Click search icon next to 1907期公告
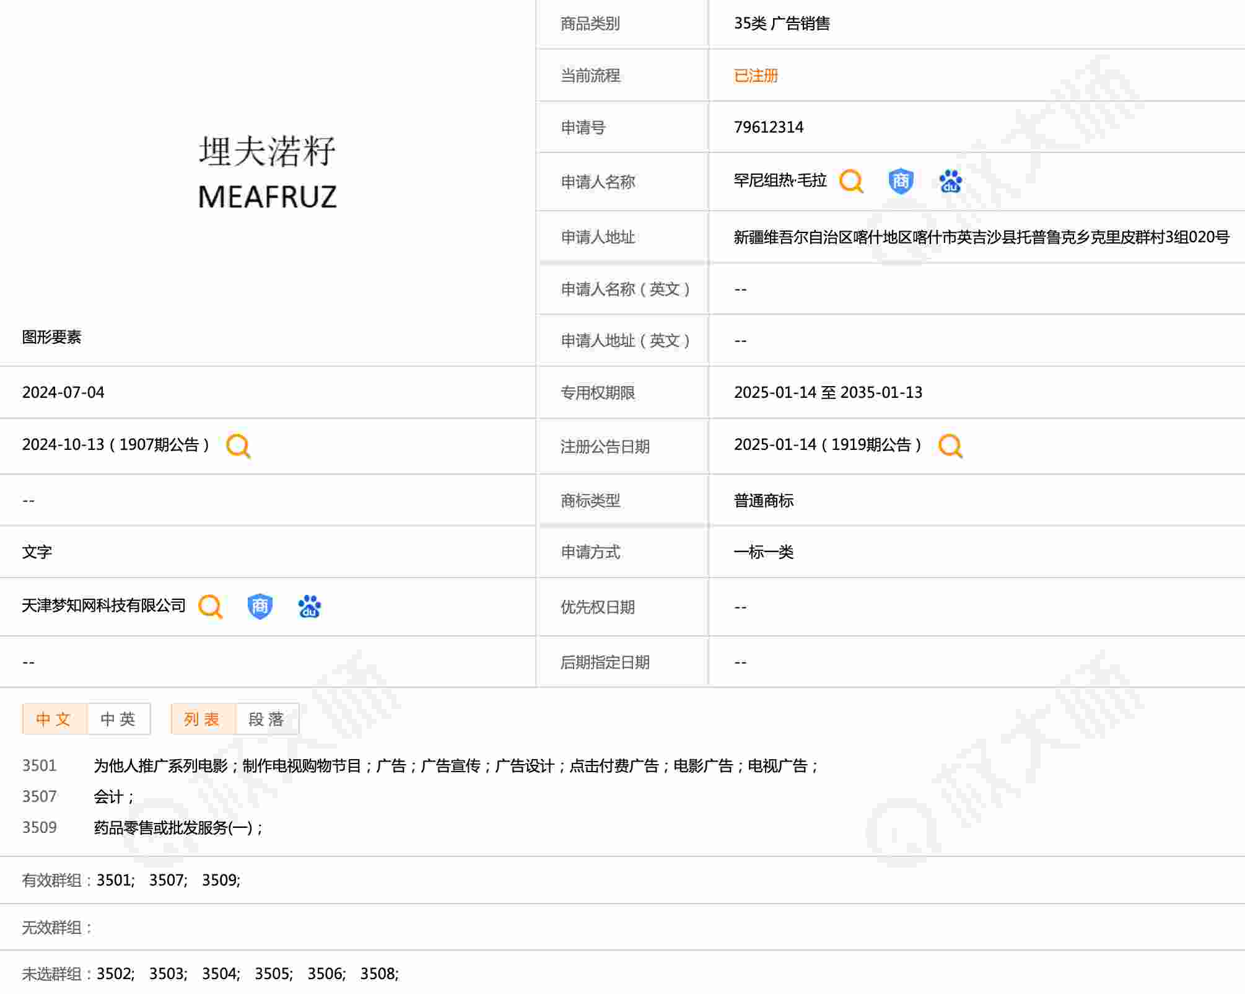Screen dimensions: 1245x994 click(238, 446)
